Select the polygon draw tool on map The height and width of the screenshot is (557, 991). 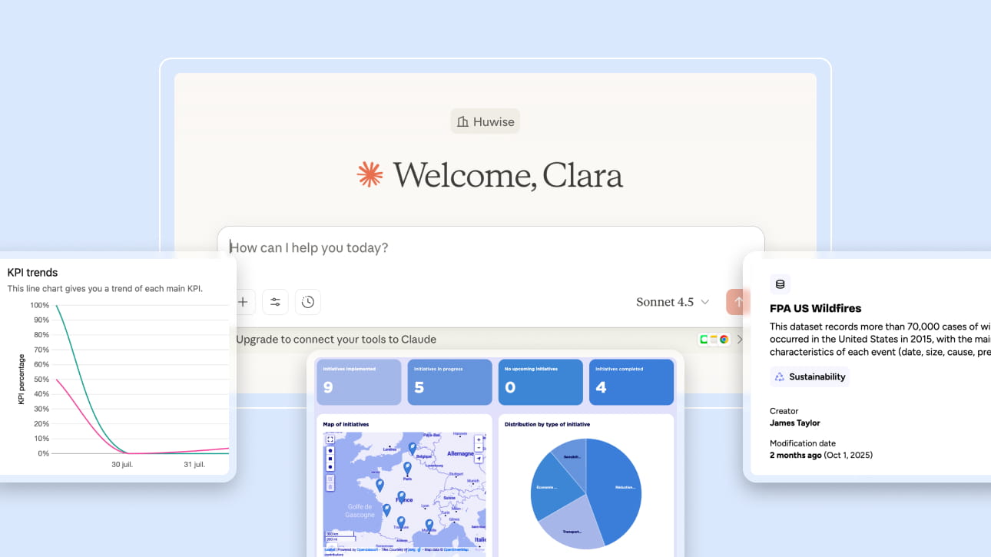click(x=330, y=450)
